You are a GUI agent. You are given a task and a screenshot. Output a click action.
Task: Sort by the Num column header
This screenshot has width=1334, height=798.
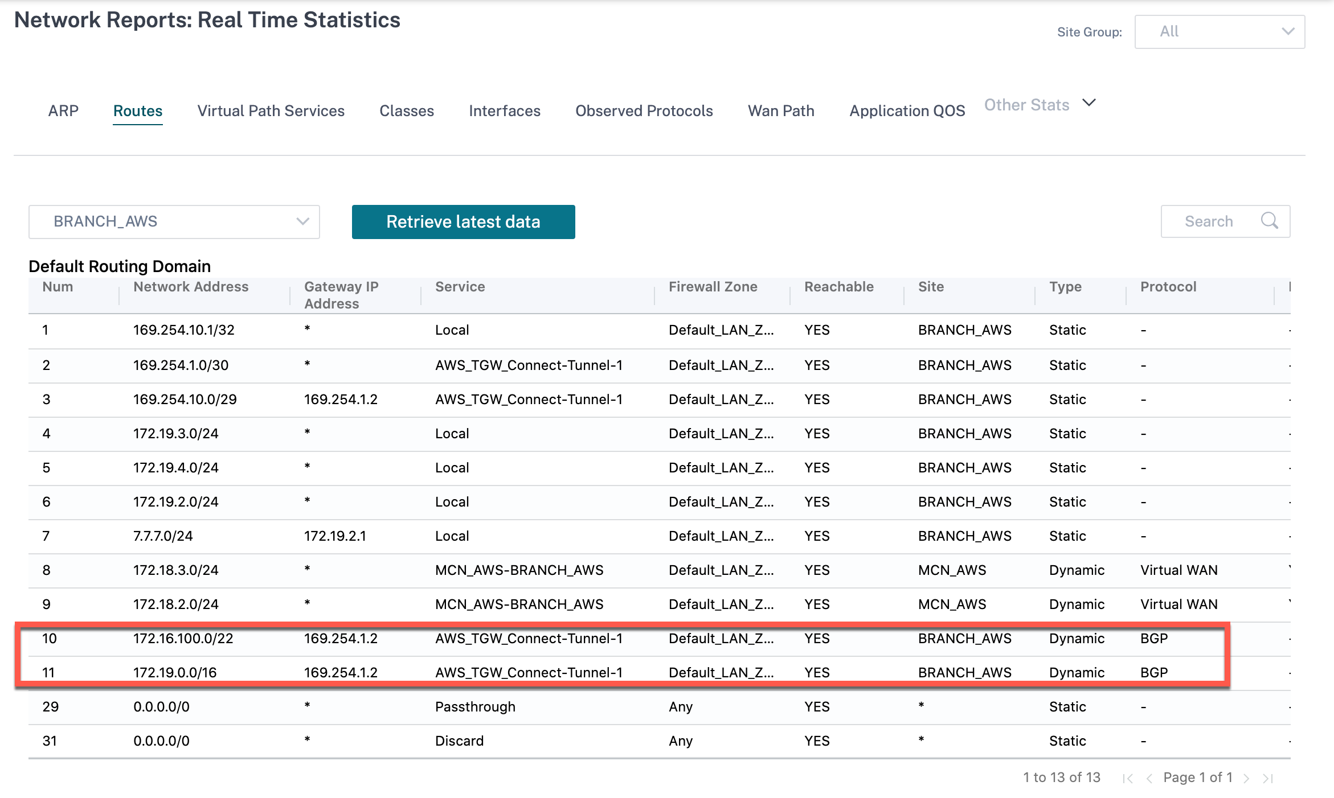tap(58, 286)
